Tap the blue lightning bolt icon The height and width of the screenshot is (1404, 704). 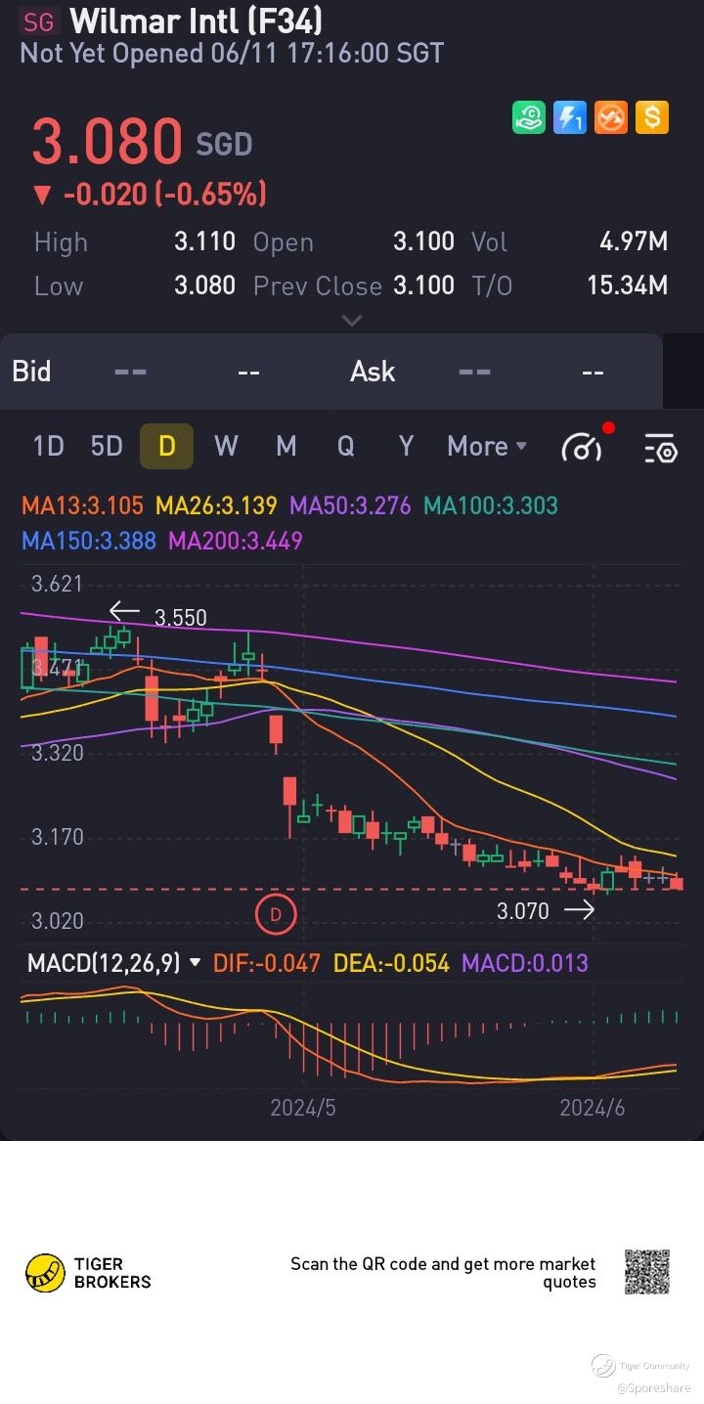pyautogui.click(x=570, y=117)
